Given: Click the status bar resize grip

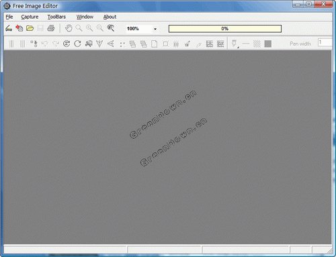Looking at the screenshot, I should (x=330, y=251).
